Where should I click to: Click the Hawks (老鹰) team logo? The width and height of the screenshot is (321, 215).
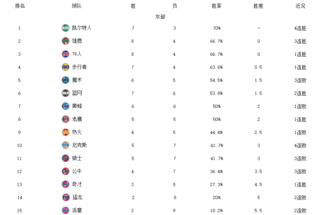(x=65, y=119)
